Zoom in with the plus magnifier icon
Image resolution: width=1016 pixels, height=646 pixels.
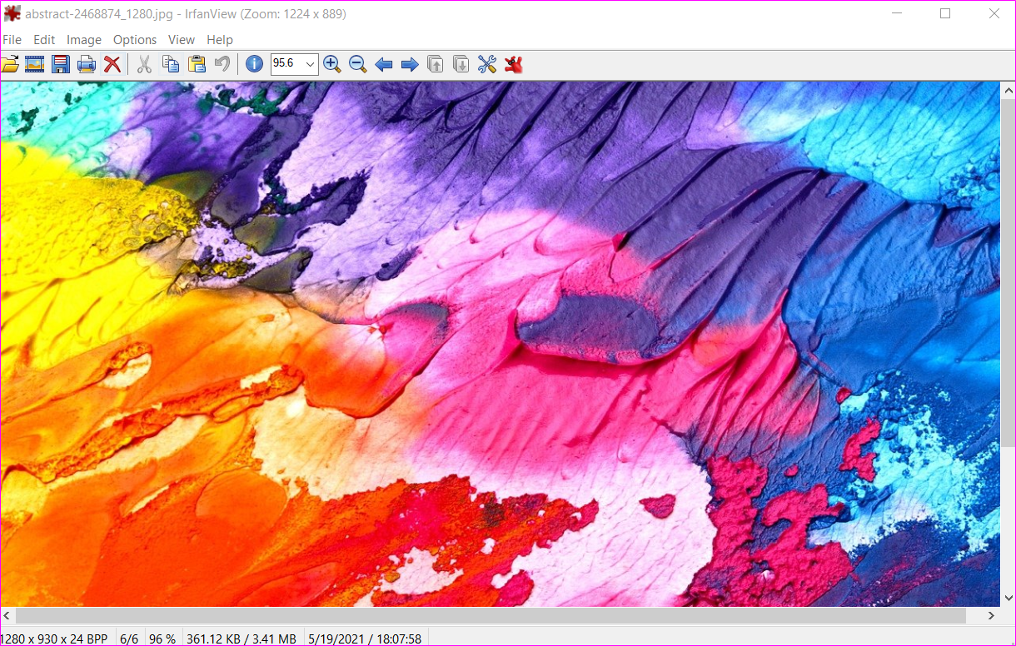coord(332,64)
